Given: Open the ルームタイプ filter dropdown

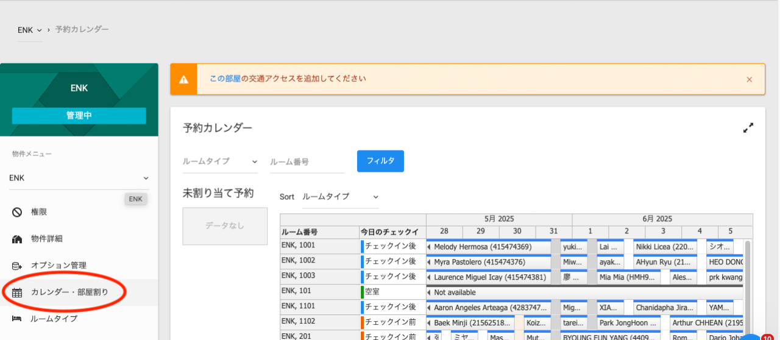Looking at the screenshot, I should click(x=220, y=161).
